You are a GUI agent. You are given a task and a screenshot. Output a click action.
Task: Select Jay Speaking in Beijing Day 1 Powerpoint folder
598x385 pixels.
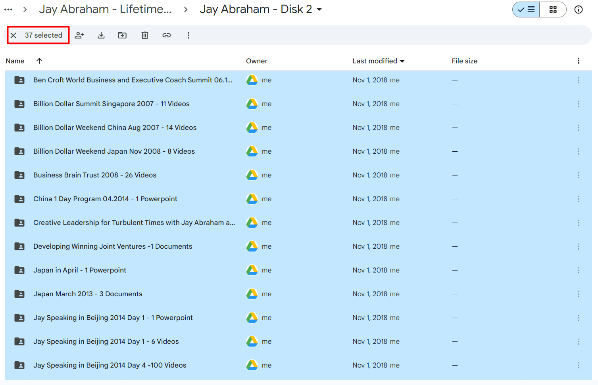pos(298,318)
